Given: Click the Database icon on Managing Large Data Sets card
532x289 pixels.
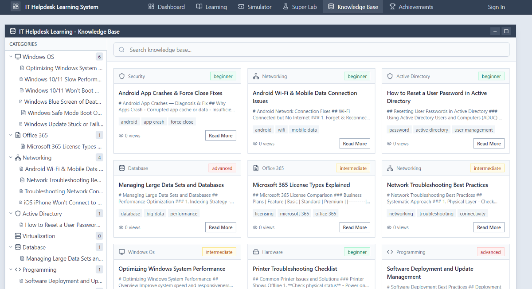Looking at the screenshot, I should pyautogui.click(x=122, y=168).
